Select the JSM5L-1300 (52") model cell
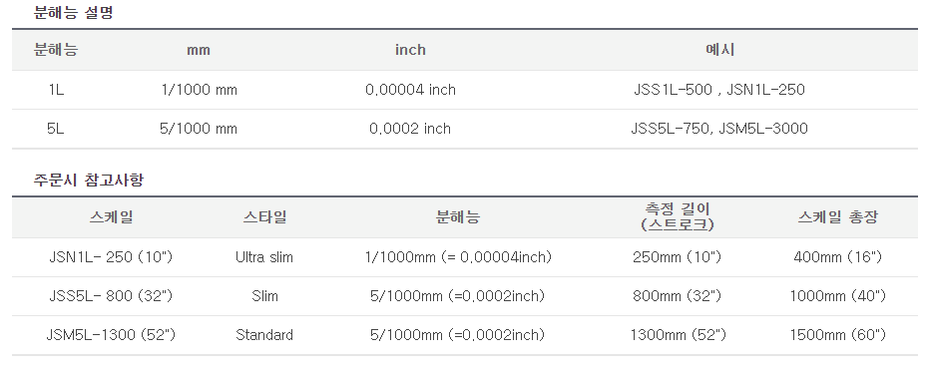The width and height of the screenshot is (927, 370). (111, 335)
